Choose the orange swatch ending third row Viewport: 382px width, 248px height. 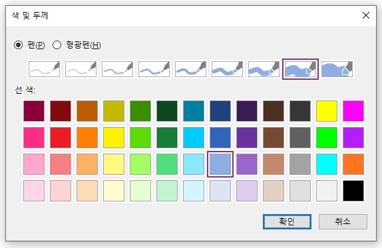(353, 164)
